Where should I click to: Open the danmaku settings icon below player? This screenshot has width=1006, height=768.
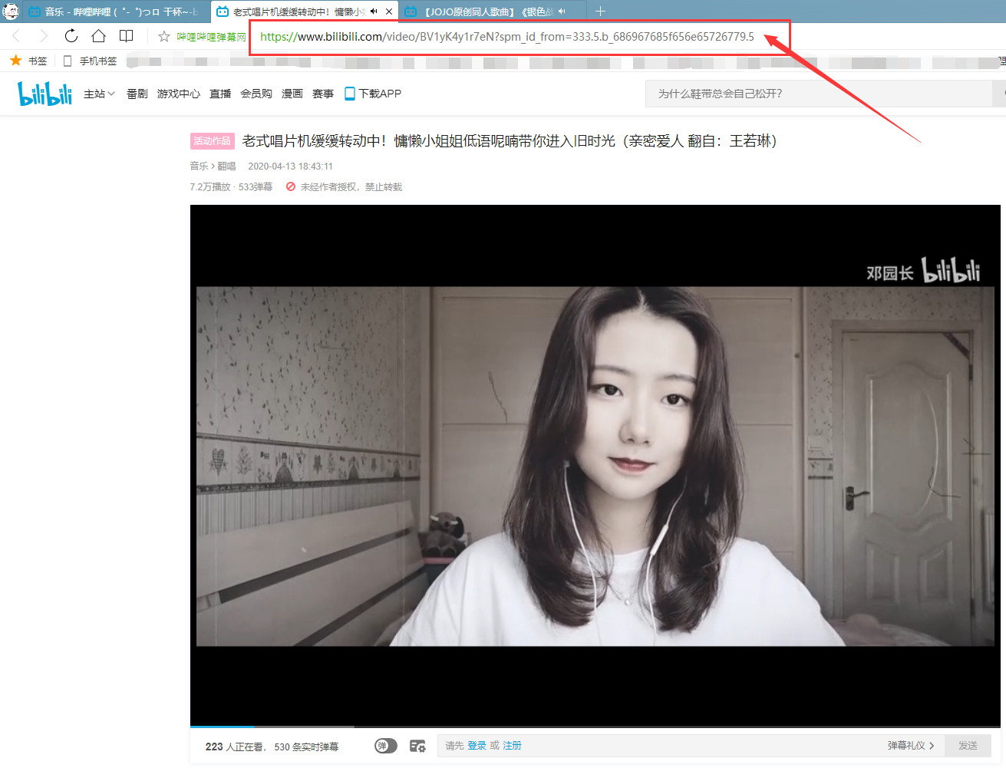tap(417, 746)
